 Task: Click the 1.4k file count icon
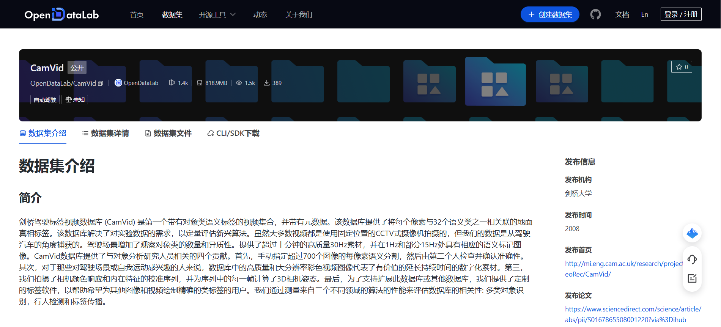(x=172, y=83)
